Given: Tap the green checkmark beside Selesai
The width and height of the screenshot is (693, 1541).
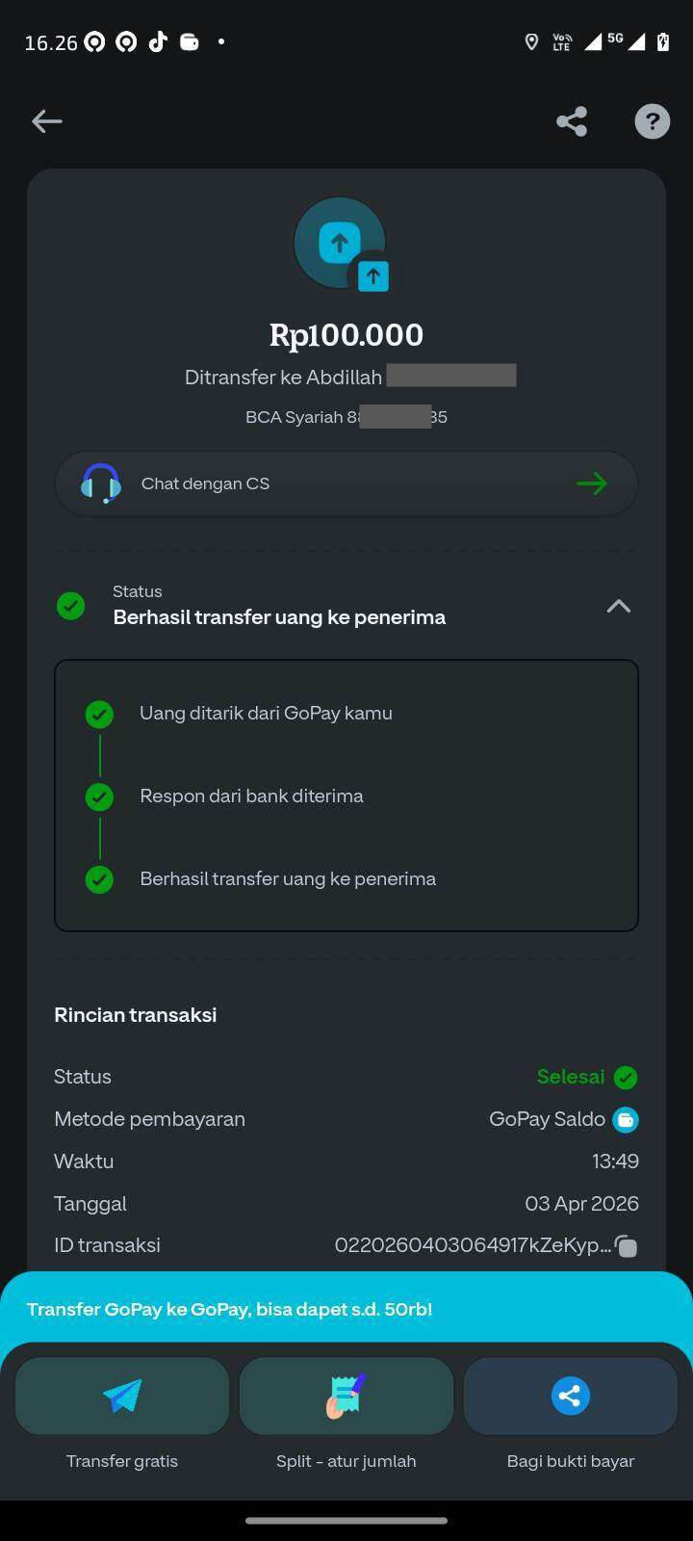Looking at the screenshot, I should [x=626, y=1077].
